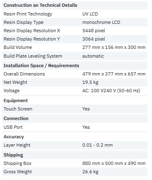Select the Connection section header
Screen dimensions: 152x180
click(16, 118)
